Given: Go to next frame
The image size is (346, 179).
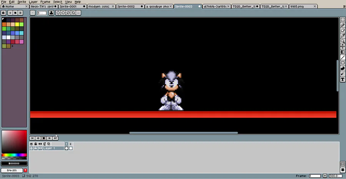Looking at the screenshot, I should coord(50,138).
